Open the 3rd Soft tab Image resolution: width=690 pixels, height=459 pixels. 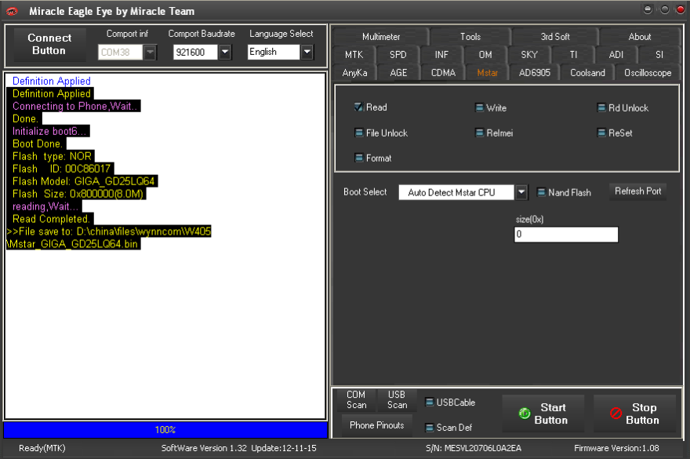click(x=555, y=37)
